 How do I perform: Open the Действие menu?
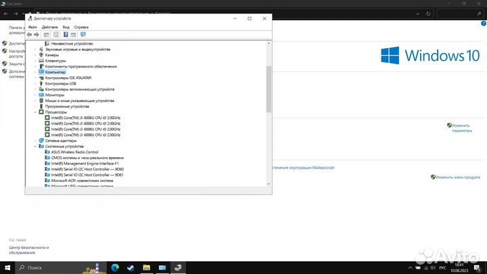(x=49, y=26)
